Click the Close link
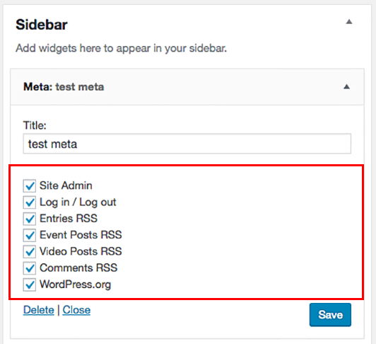 coord(76,310)
